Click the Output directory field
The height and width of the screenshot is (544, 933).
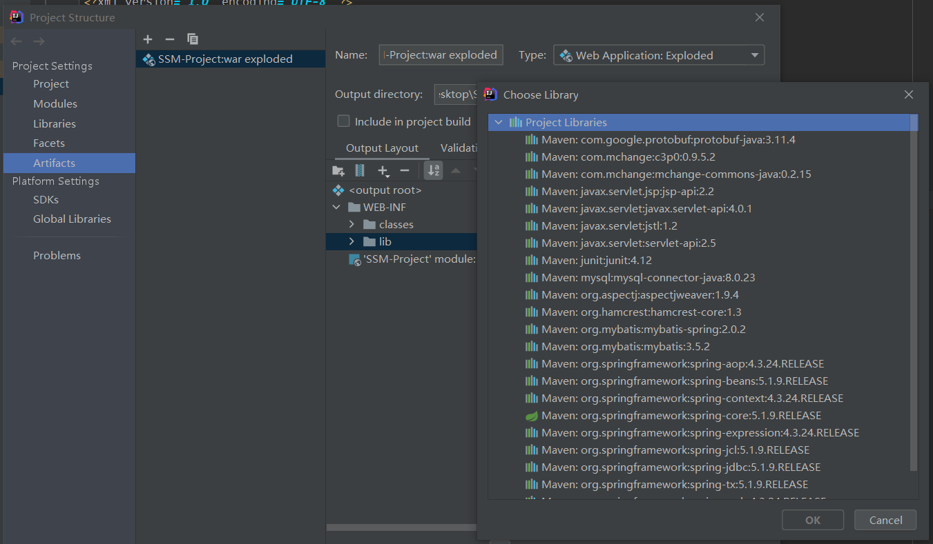pyautogui.click(x=456, y=94)
